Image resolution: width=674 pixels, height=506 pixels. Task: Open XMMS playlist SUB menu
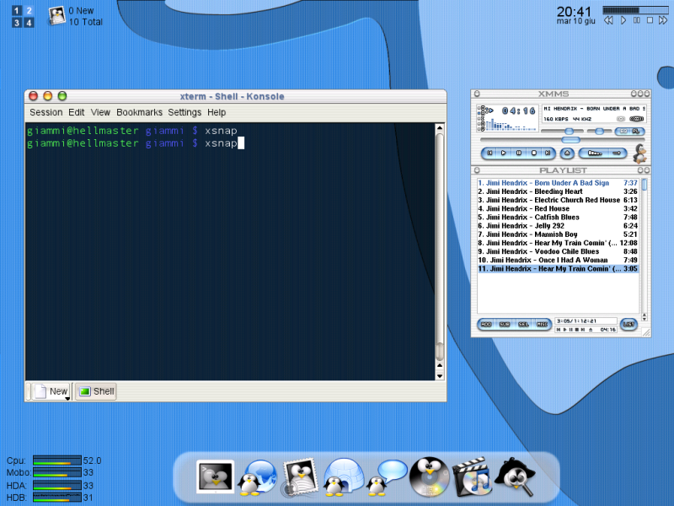[x=505, y=324]
